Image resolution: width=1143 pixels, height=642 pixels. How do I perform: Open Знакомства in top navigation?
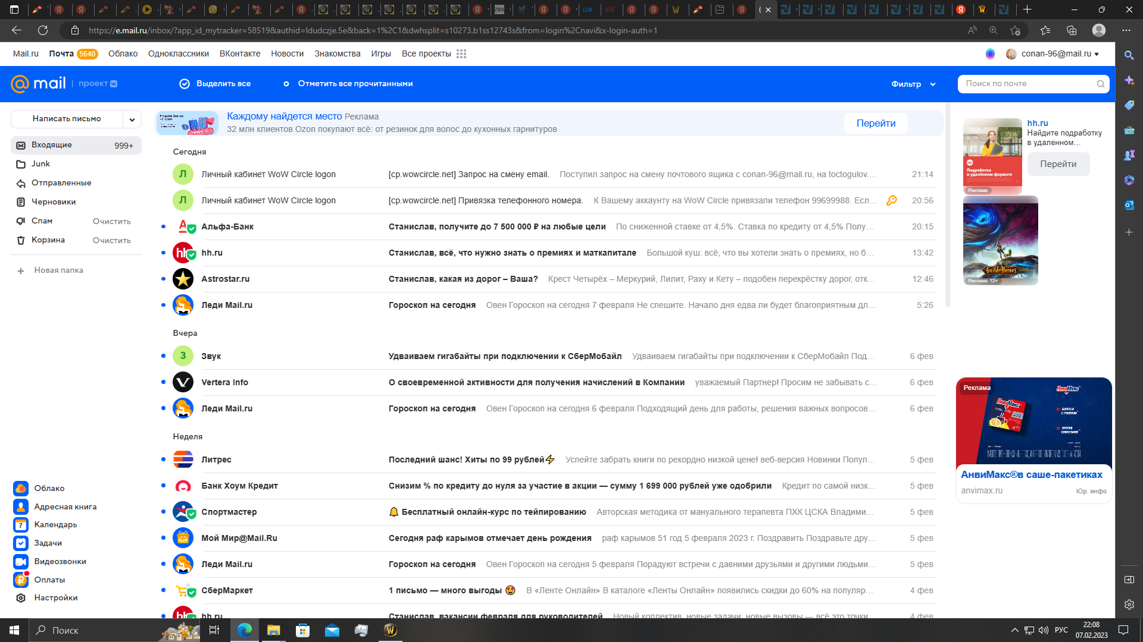(338, 54)
